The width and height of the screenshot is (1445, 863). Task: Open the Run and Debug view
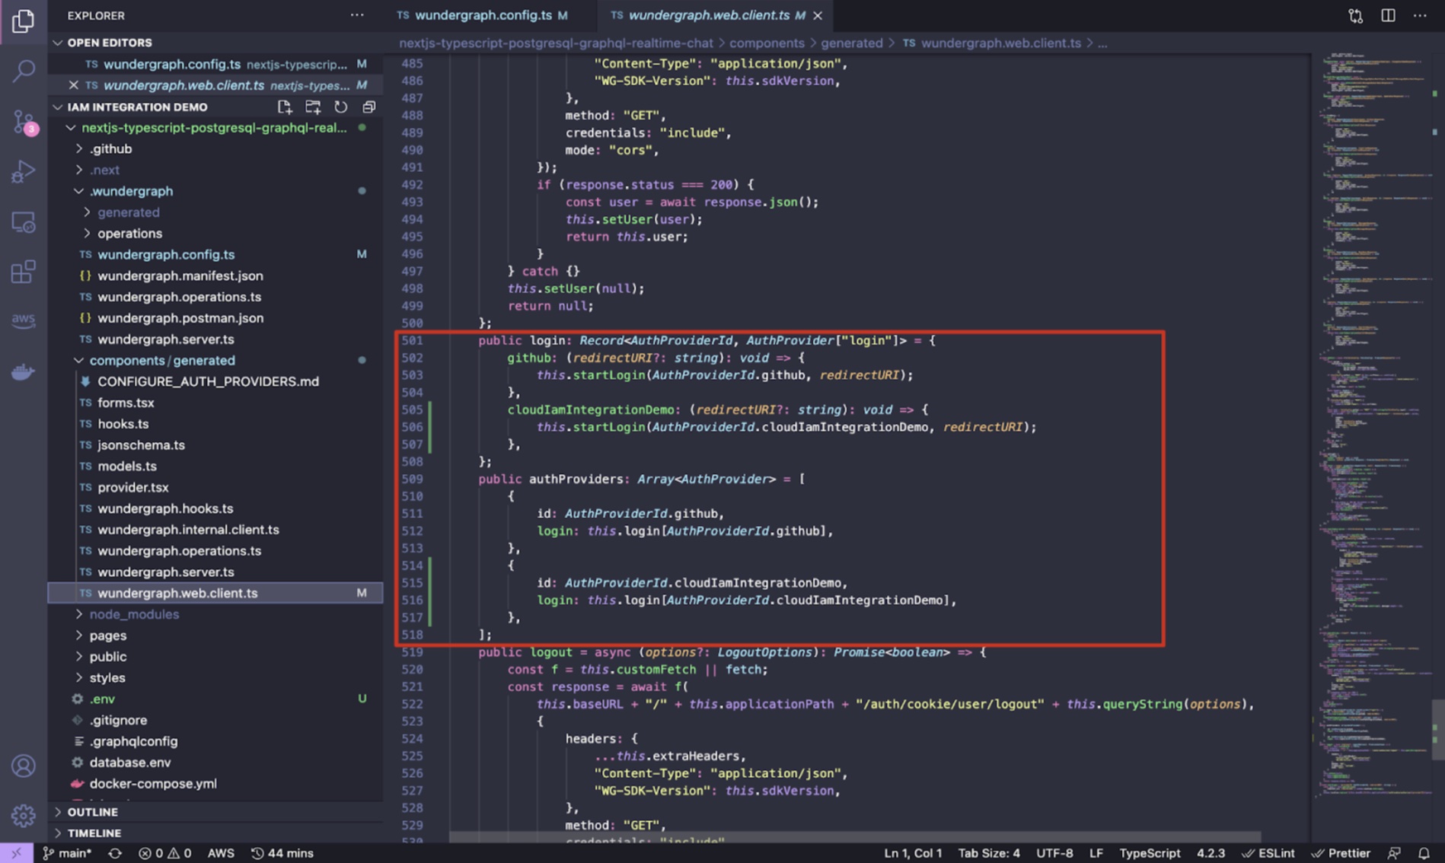23,172
